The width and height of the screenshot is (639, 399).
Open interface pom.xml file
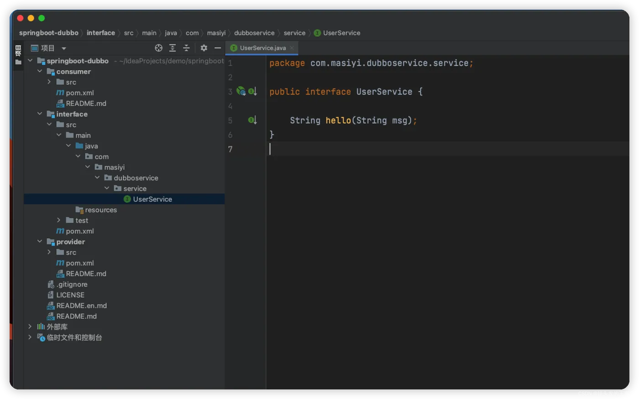(x=75, y=231)
